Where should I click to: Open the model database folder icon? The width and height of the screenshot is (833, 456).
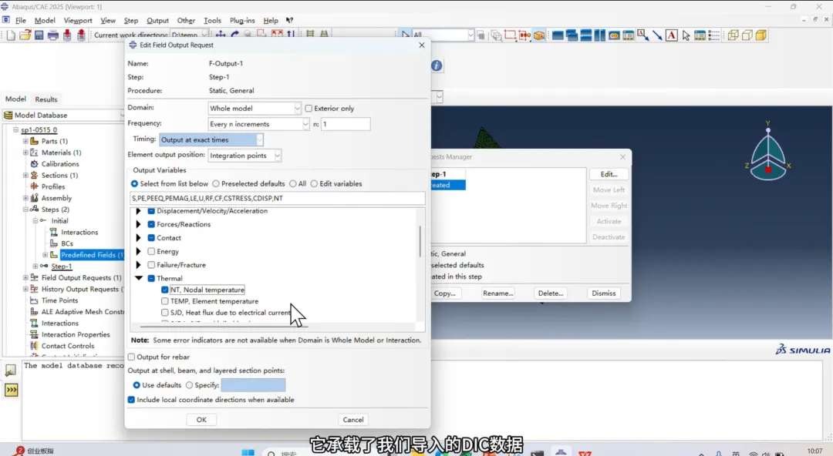coord(25,35)
